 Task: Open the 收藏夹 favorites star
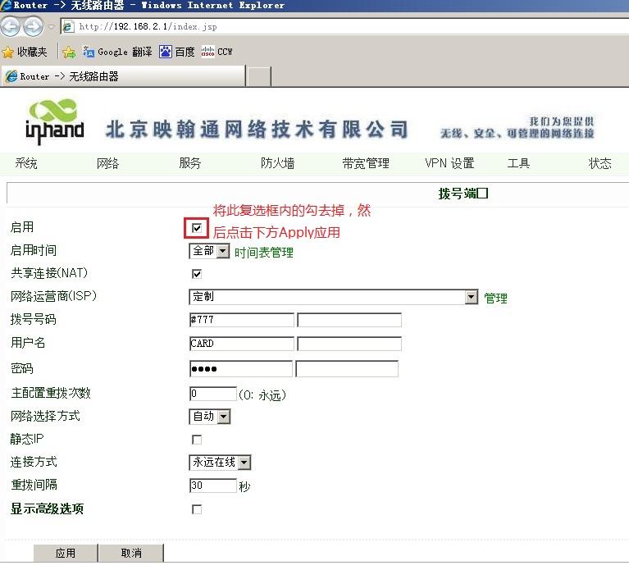point(25,52)
